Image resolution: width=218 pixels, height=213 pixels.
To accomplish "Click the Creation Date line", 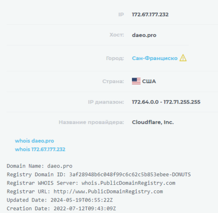I will [x=61, y=209].
